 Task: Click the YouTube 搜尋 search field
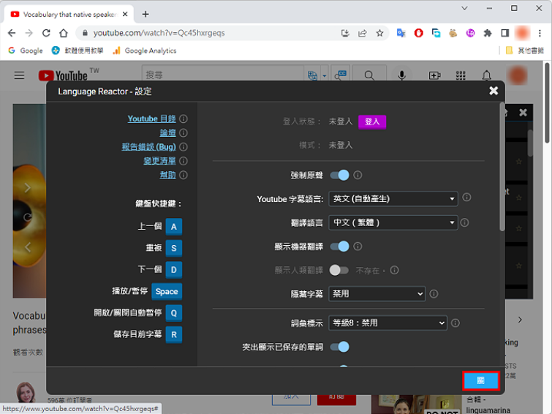[222, 75]
